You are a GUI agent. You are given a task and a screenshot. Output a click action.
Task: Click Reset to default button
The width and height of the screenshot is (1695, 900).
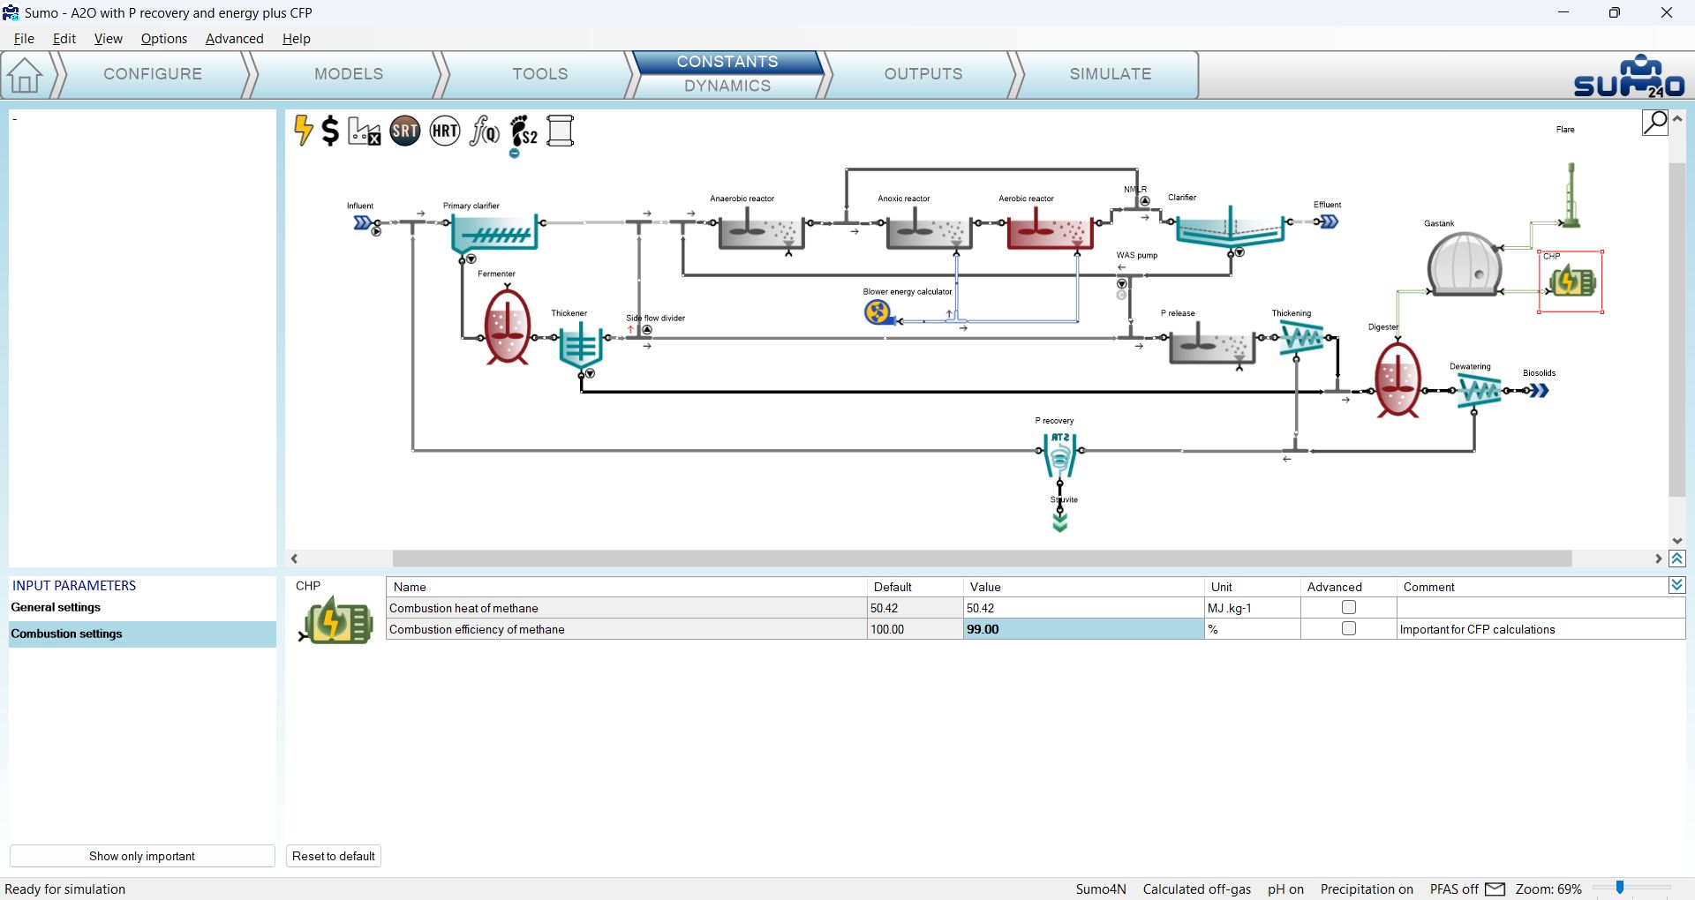(x=334, y=856)
